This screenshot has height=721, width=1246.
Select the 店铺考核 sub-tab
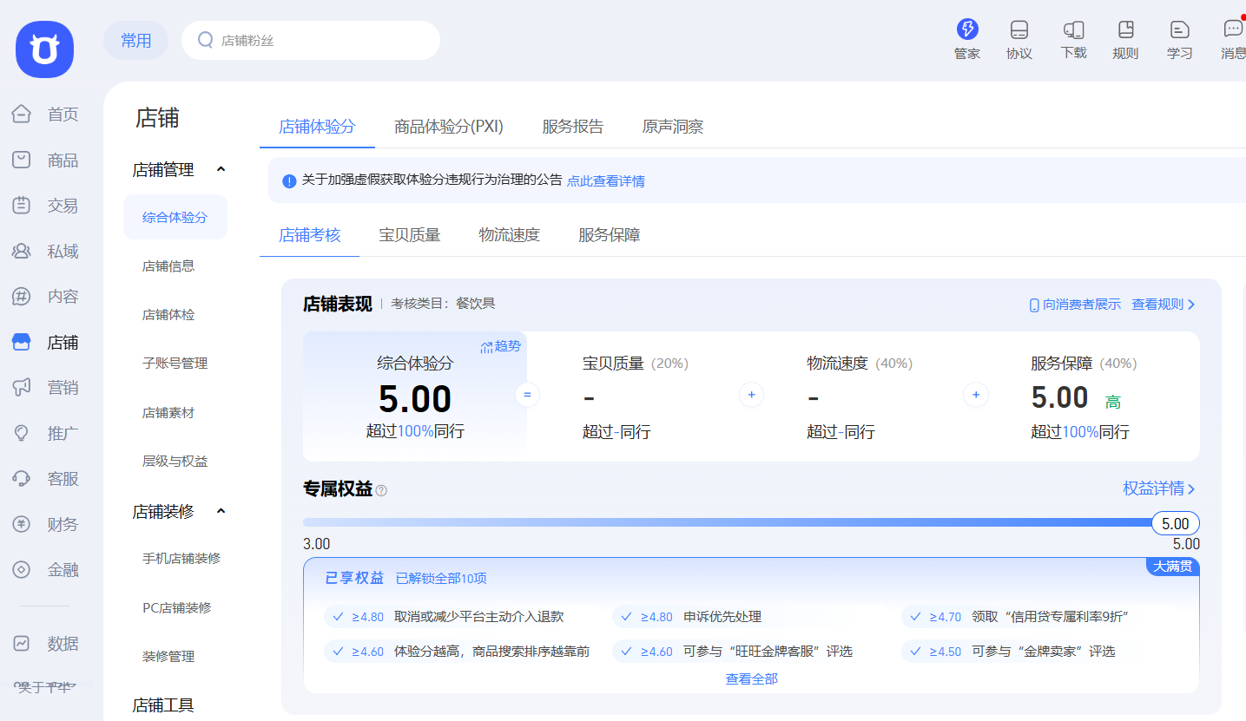310,235
